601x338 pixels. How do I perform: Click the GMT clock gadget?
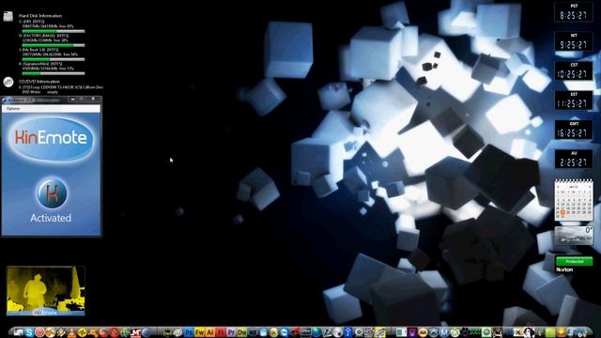click(574, 131)
